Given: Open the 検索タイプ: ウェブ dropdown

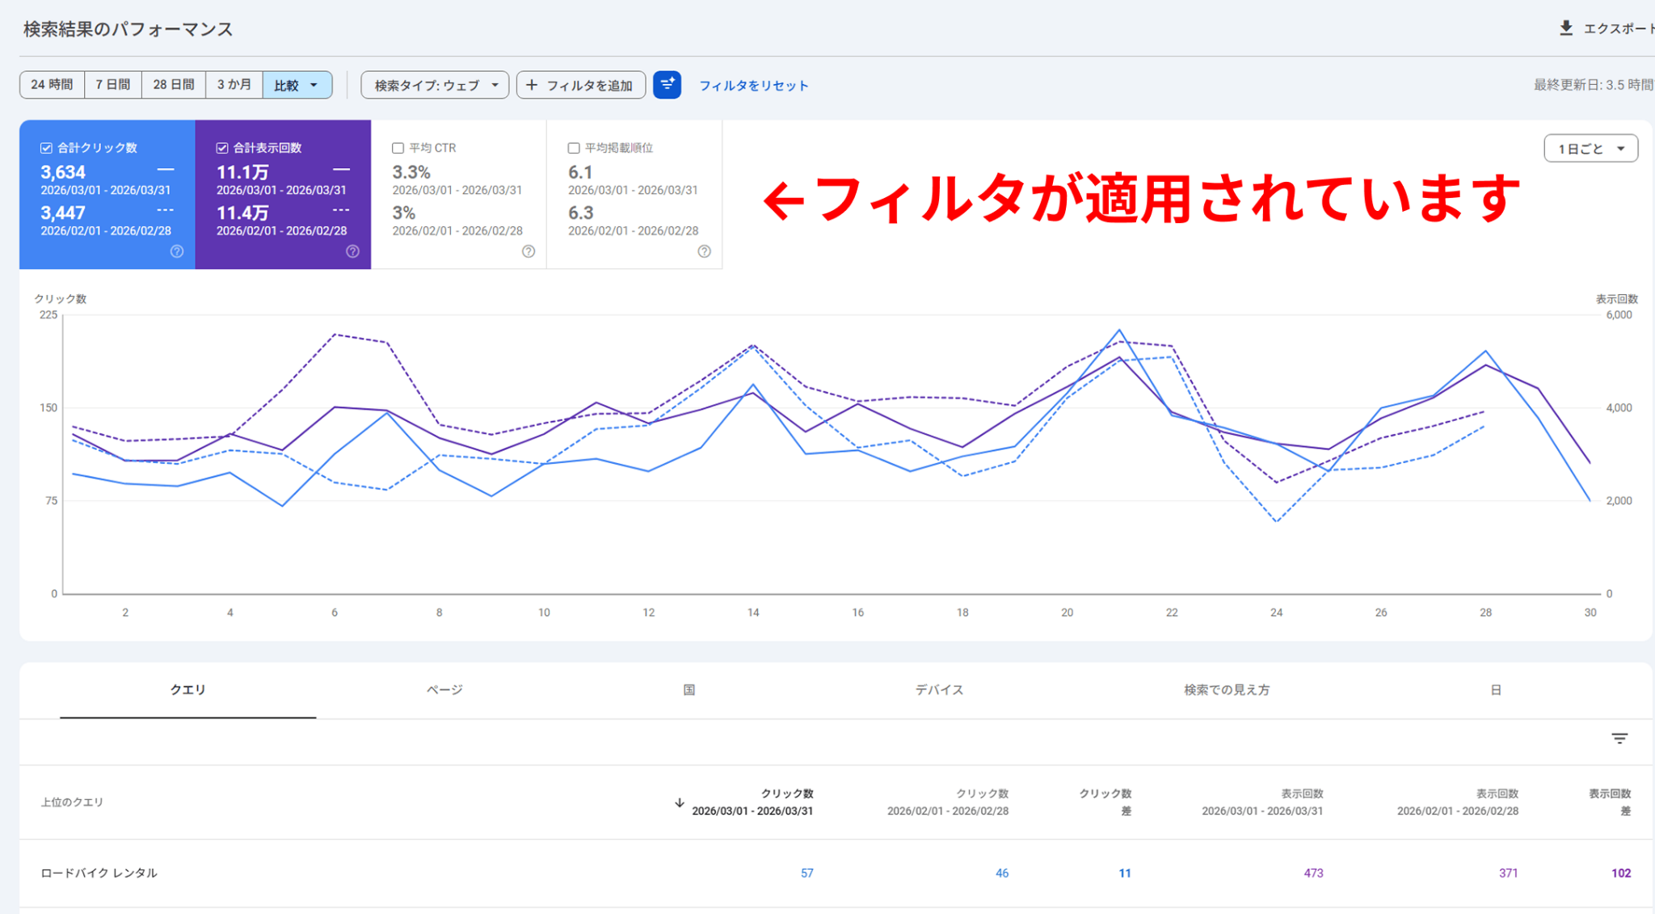Looking at the screenshot, I should [434, 84].
